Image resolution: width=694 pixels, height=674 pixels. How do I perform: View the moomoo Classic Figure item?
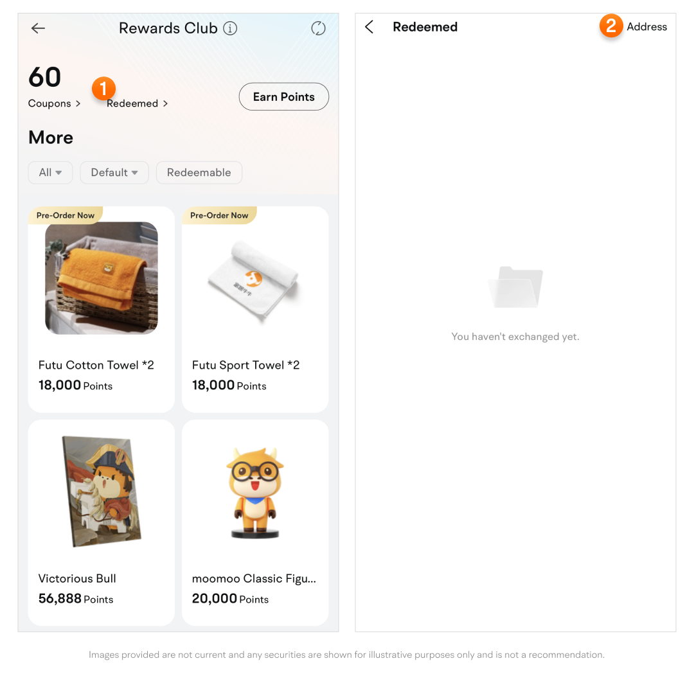click(x=255, y=493)
